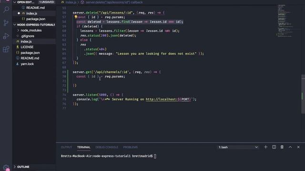Open the Source Control view
Viewport: 305px width, 171px height.
point(6,23)
